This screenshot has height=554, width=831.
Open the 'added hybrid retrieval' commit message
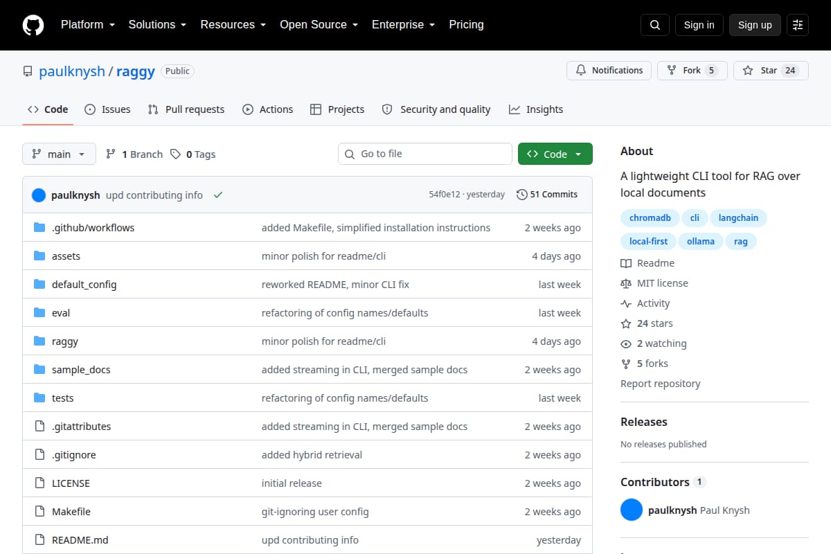click(x=312, y=455)
